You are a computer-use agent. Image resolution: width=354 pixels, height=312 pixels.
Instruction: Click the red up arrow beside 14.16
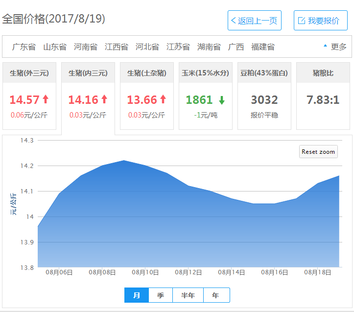104,99
